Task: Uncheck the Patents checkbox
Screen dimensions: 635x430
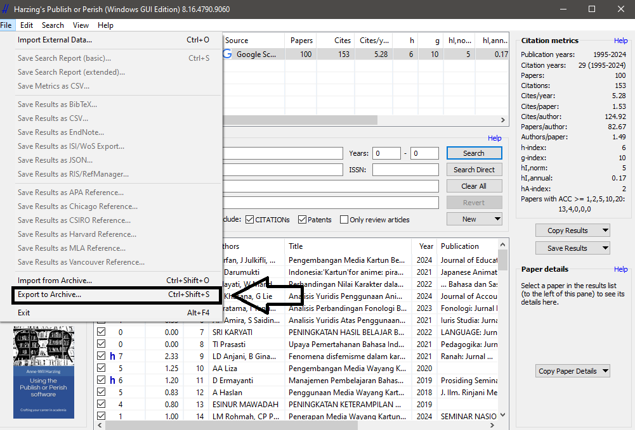Action: pos(302,220)
